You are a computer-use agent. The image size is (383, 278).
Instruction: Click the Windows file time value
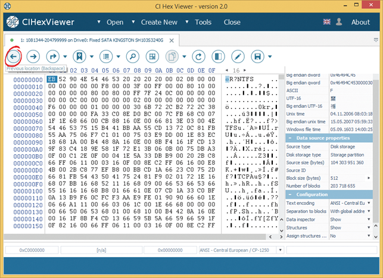coord(351,129)
